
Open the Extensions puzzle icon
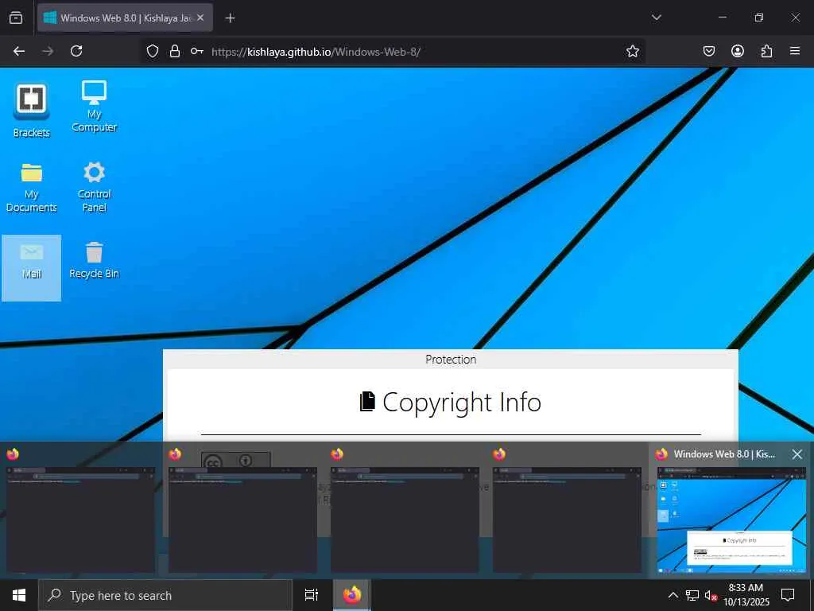pyautogui.click(x=766, y=51)
